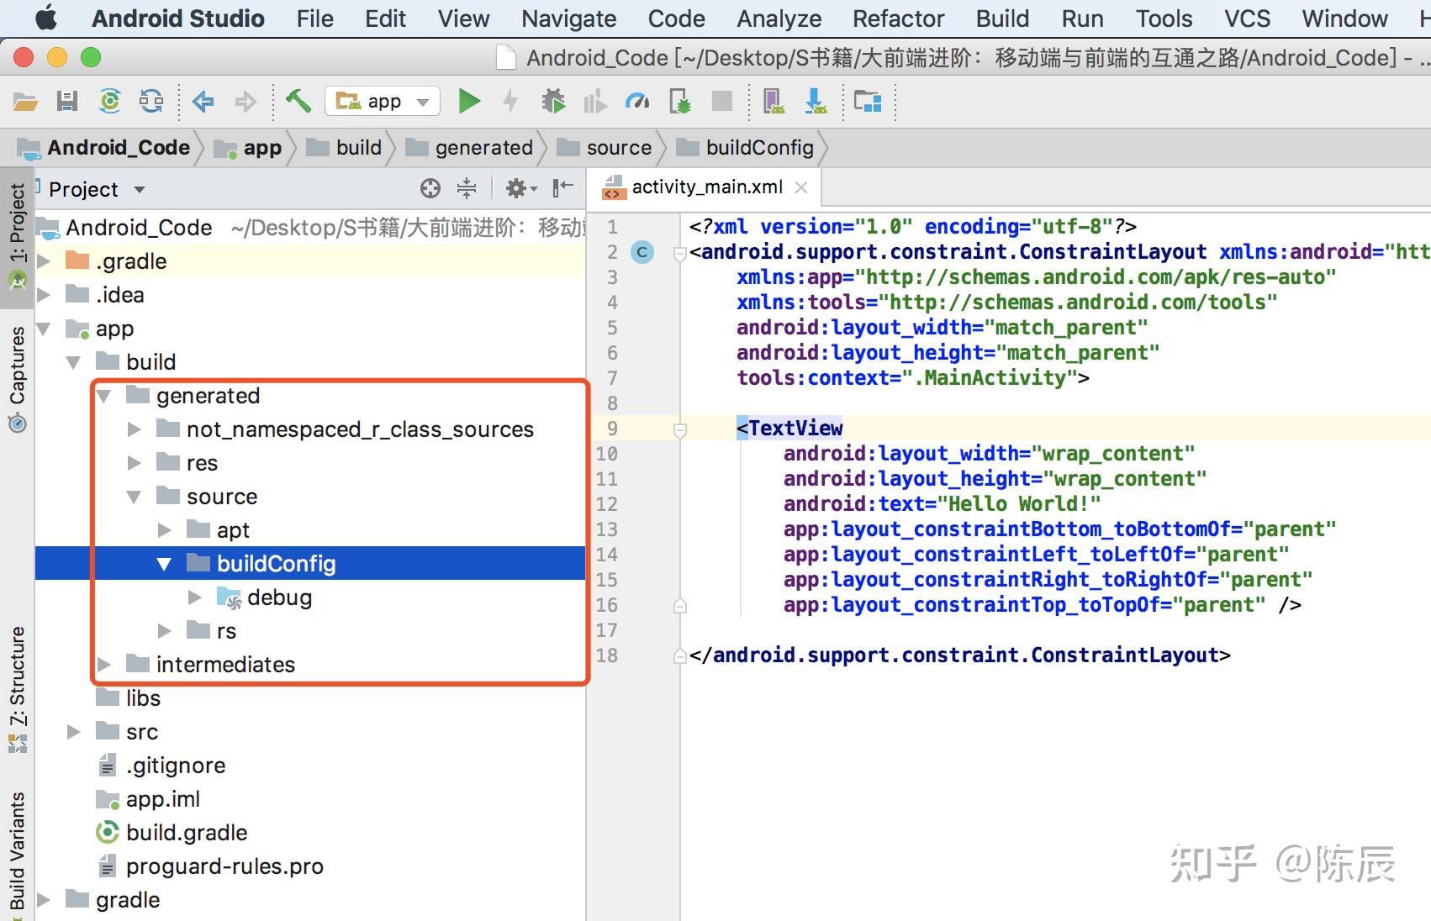The width and height of the screenshot is (1431, 921).
Task: Click the Sync Project with Gradle icon
Action: point(109,102)
